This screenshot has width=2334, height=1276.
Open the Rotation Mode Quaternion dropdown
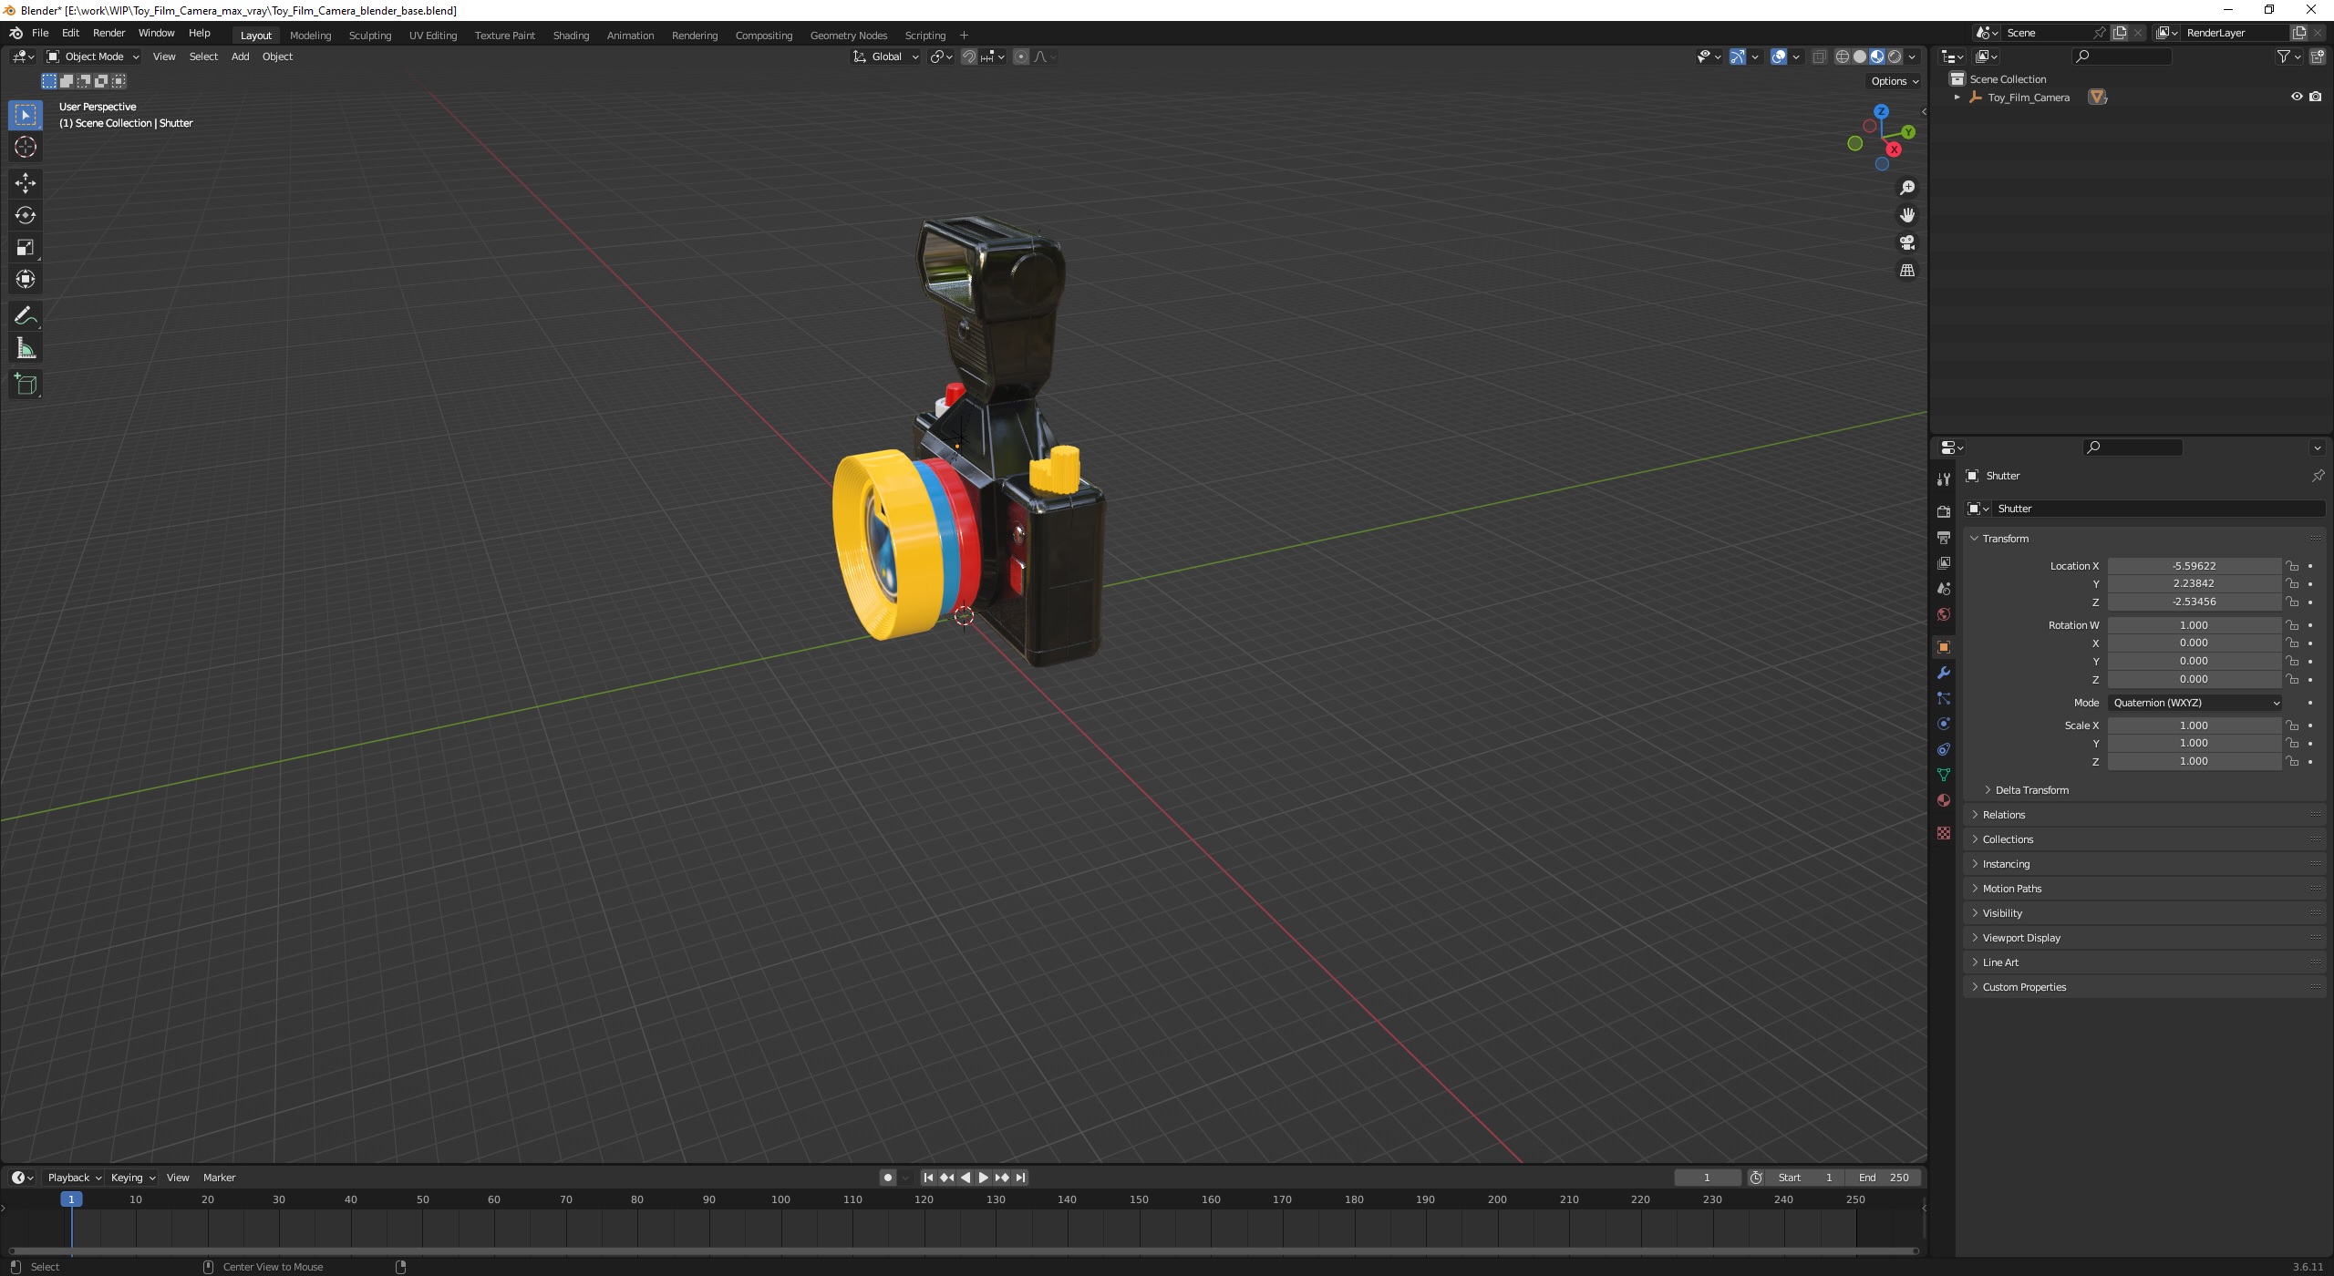tap(2195, 703)
